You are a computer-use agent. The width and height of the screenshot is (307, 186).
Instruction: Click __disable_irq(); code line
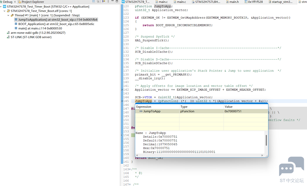(x=150, y=78)
